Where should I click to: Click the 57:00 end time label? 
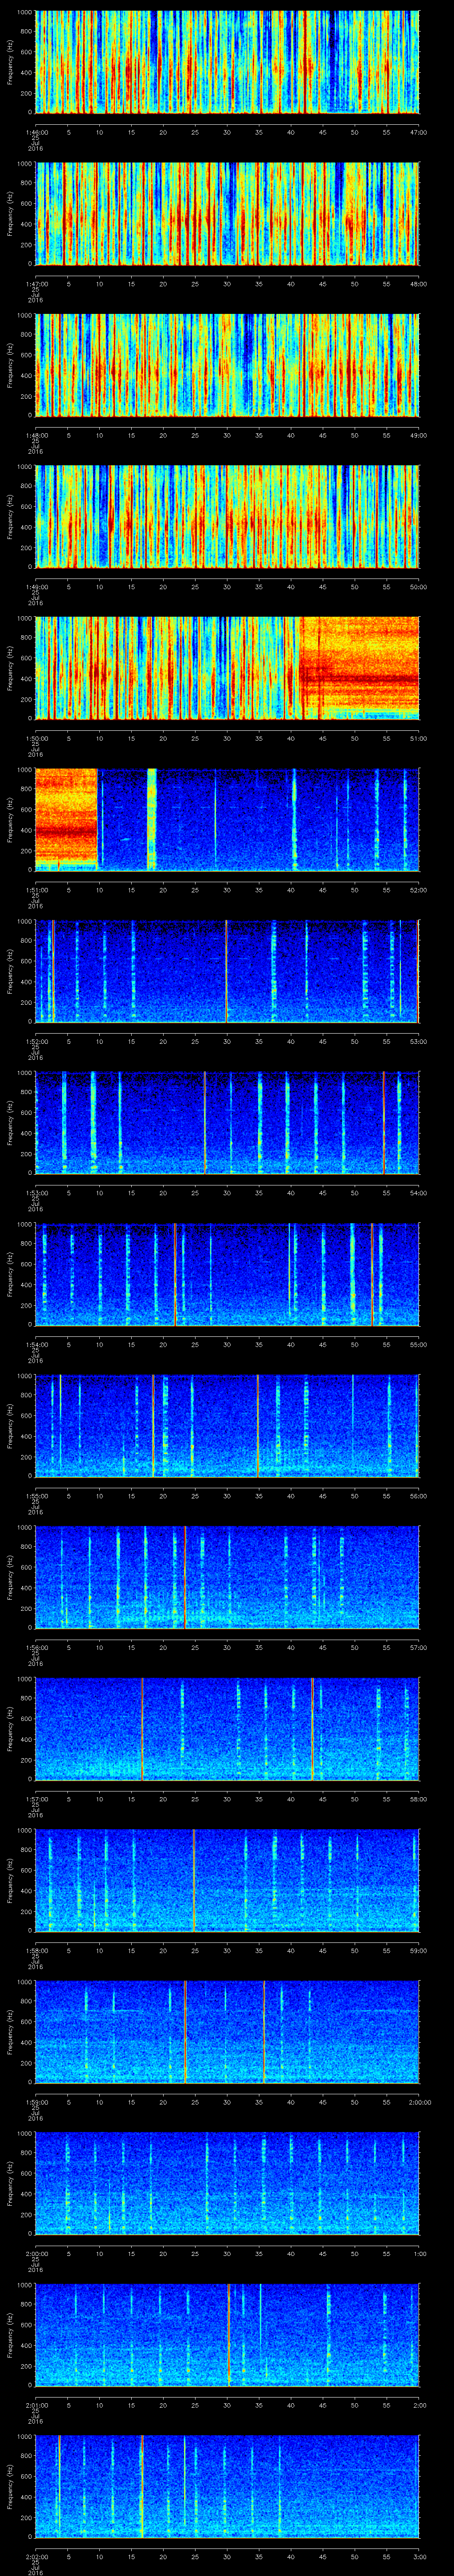click(x=419, y=1647)
